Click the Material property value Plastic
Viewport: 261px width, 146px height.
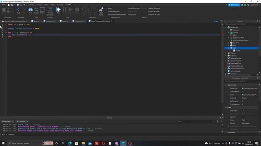coord(244,98)
